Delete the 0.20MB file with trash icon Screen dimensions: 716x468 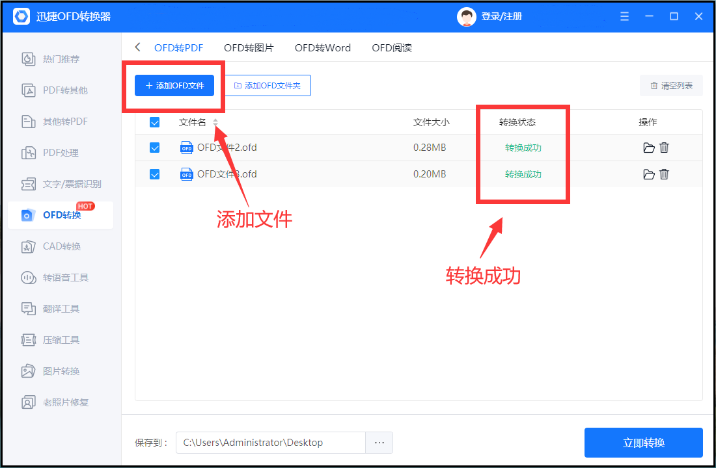[x=665, y=174]
